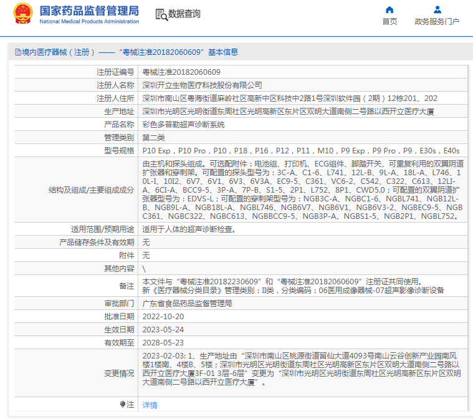The image size is (473, 419).
Task: Click the NMPA national emblem logo
Action: [x=22, y=13]
